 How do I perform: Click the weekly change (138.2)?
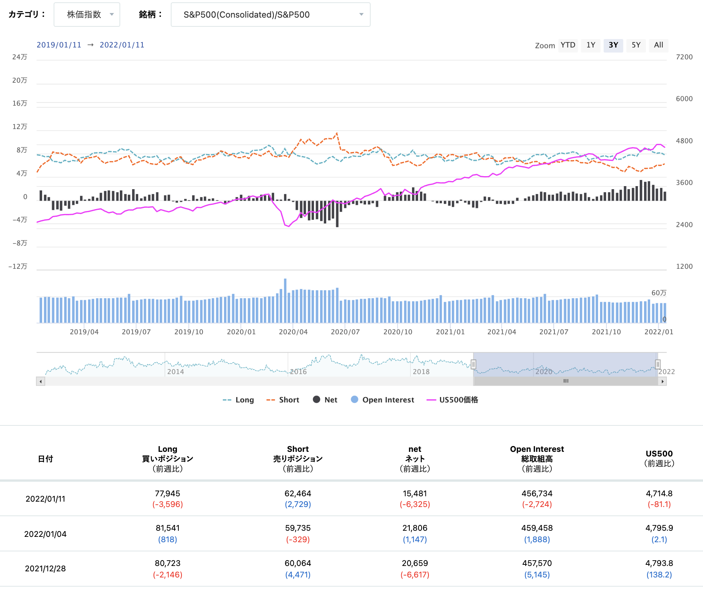[659, 575]
